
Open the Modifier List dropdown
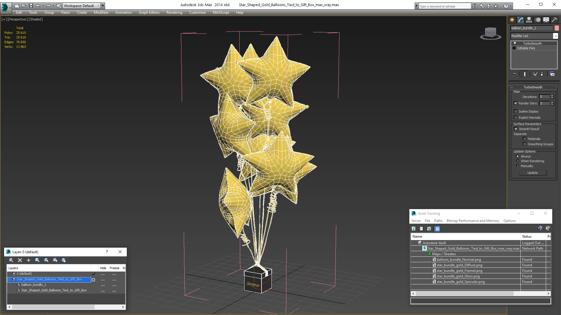(x=555, y=36)
